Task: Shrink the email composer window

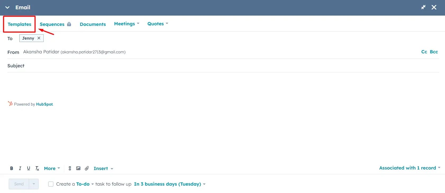Action: tap(423, 7)
